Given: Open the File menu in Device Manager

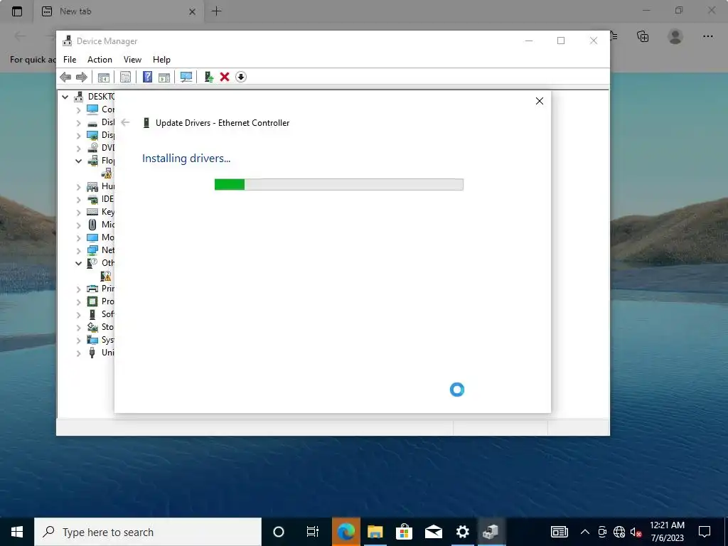Looking at the screenshot, I should (x=70, y=60).
